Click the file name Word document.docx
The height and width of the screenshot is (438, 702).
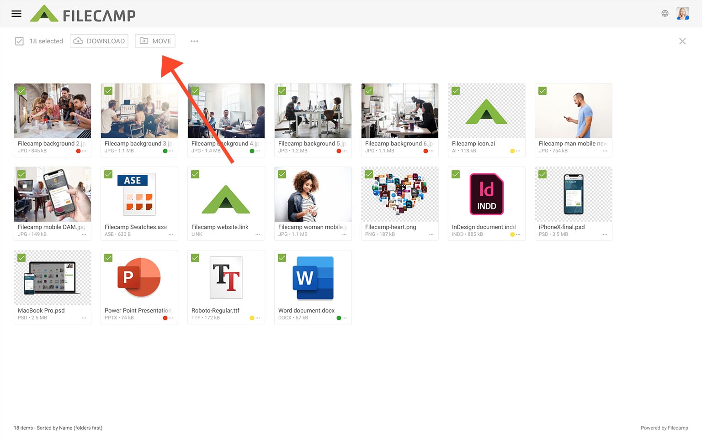point(306,311)
